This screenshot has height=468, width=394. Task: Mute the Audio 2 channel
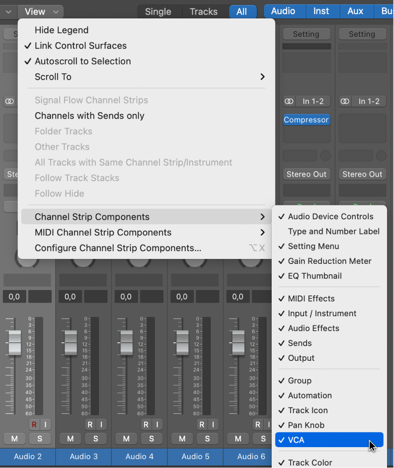pyautogui.click(x=14, y=439)
